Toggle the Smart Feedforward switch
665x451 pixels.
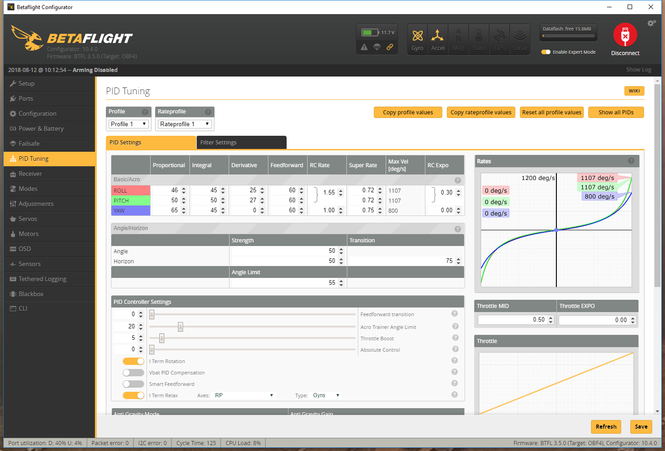(133, 384)
